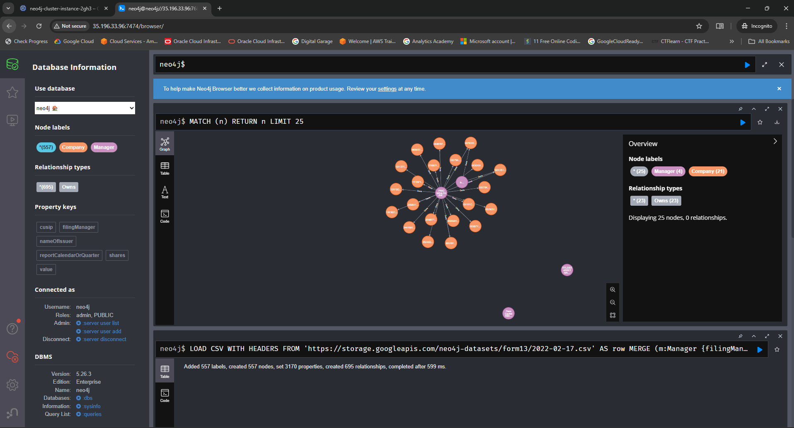Open the Use database dropdown

tap(85, 108)
